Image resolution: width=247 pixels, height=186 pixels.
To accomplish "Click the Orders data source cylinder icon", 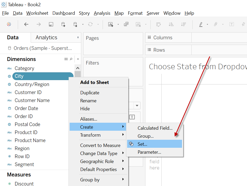I will [x=10, y=48].
